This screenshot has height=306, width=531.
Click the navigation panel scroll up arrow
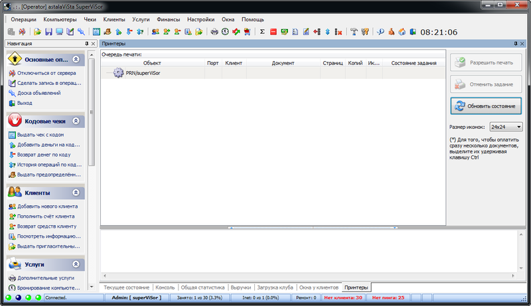click(x=92, y=54)
